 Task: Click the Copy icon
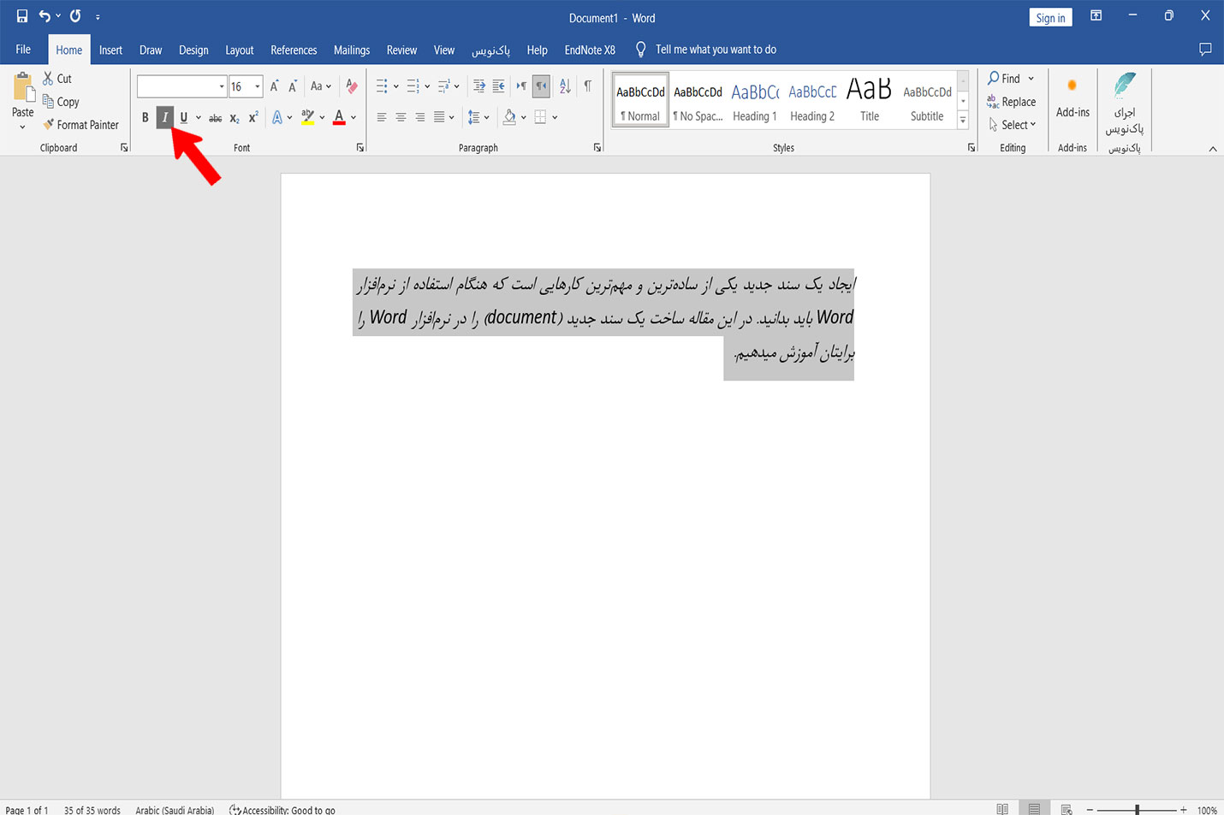(48, 101)
